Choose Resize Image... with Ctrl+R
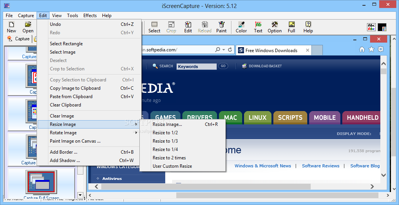 pyautogui.click(x=183, y=124)
